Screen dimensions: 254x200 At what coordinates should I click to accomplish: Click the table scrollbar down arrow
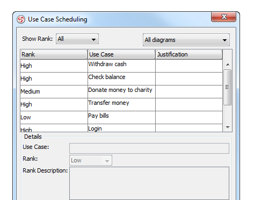point(228,127)
